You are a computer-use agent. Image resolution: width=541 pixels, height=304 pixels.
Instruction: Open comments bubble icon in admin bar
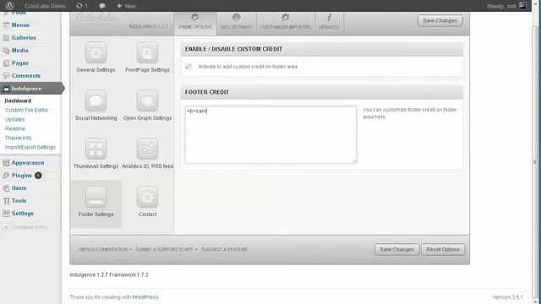click(102, 6)
